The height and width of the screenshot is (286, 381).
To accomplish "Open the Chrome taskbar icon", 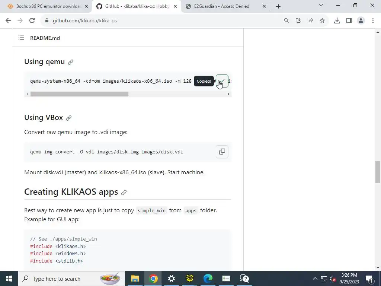I will (153, 279).
